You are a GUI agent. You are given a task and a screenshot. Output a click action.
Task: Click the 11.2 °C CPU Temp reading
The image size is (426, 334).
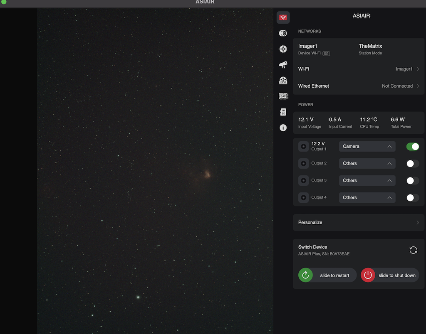point(369,123)
